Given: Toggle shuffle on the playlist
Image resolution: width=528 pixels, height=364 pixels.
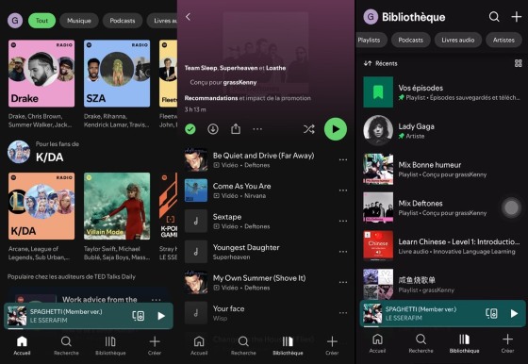Looking at the screenshot, I should click(309, 129).
